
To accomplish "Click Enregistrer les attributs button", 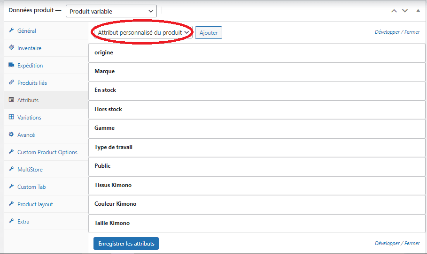I will [x=126, y=243].
